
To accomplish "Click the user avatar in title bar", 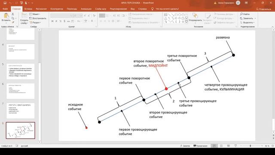I will pos(238,3).
